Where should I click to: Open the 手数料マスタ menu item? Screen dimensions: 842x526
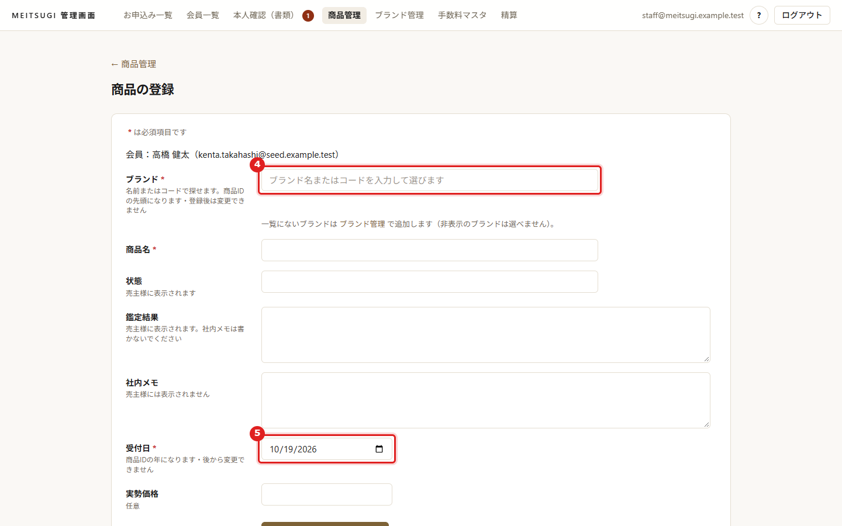tap(463, 15)
